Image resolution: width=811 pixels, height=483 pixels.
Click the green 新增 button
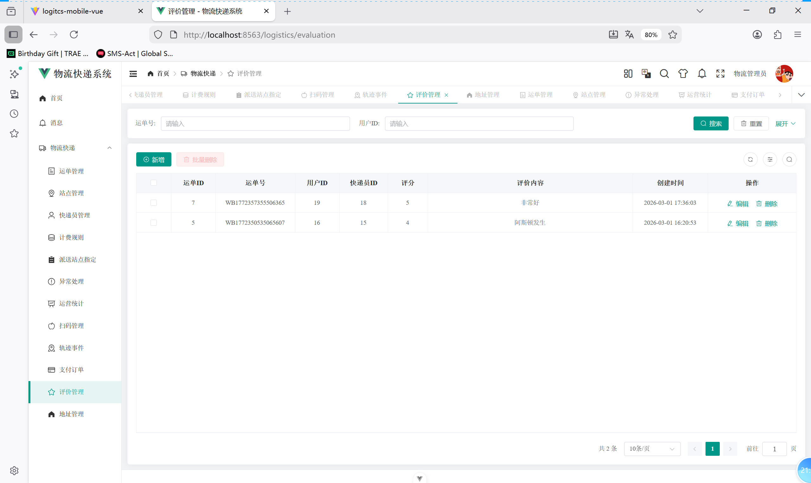pos(154,160)
